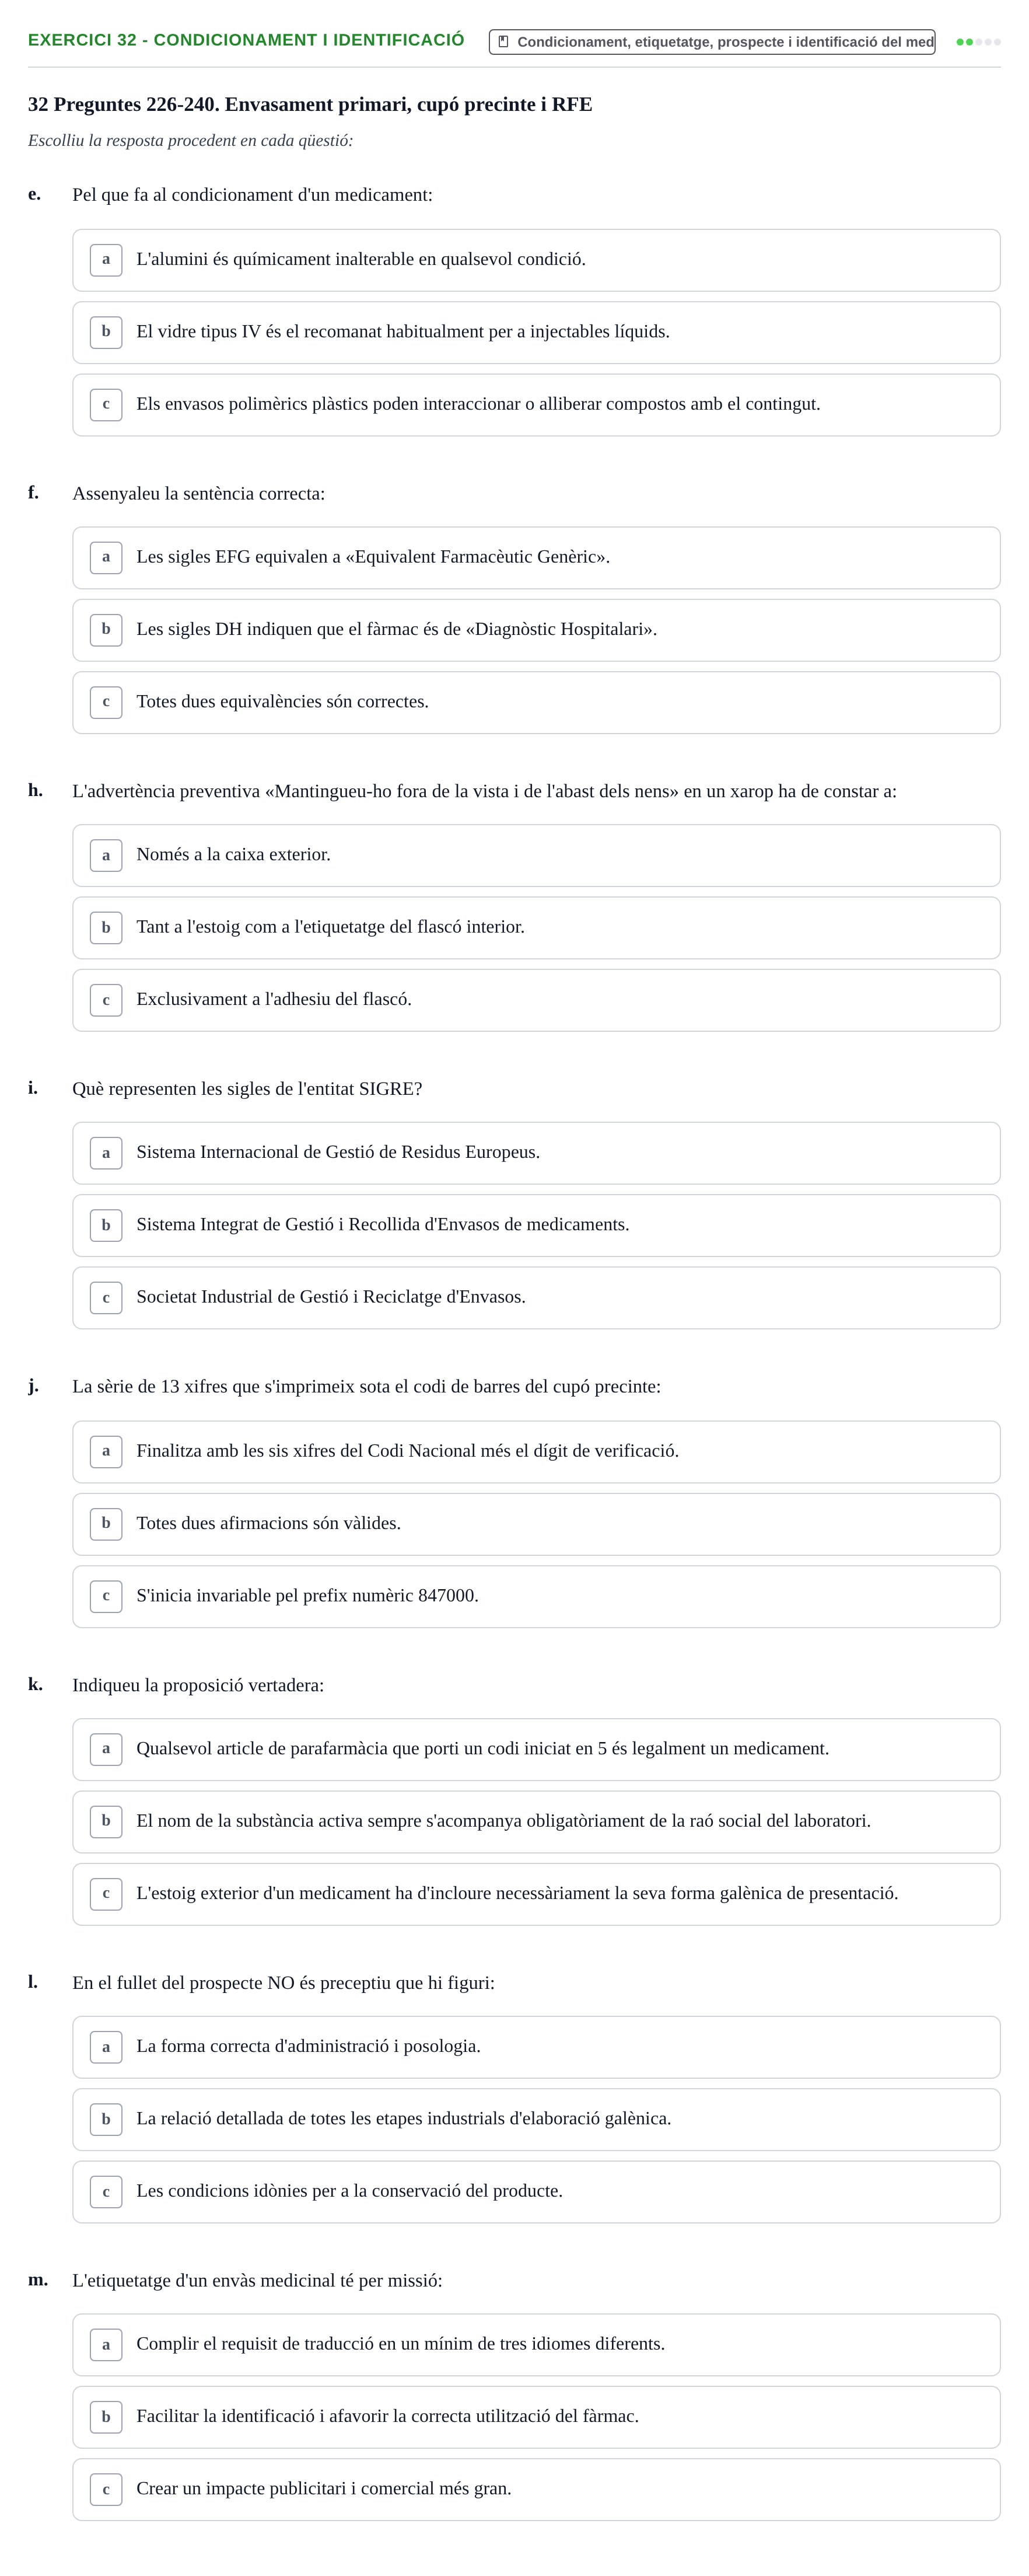Select 'Només a la caixa exterior' option

536,855
